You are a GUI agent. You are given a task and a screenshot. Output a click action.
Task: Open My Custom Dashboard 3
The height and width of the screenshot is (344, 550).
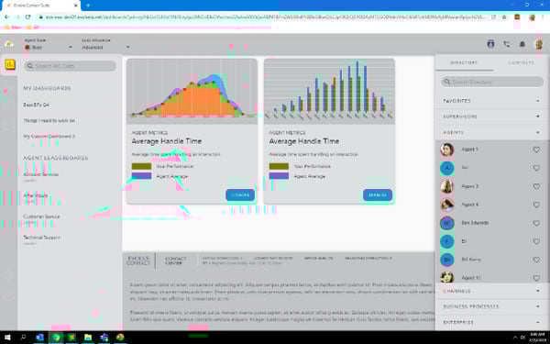pos(49,136)
